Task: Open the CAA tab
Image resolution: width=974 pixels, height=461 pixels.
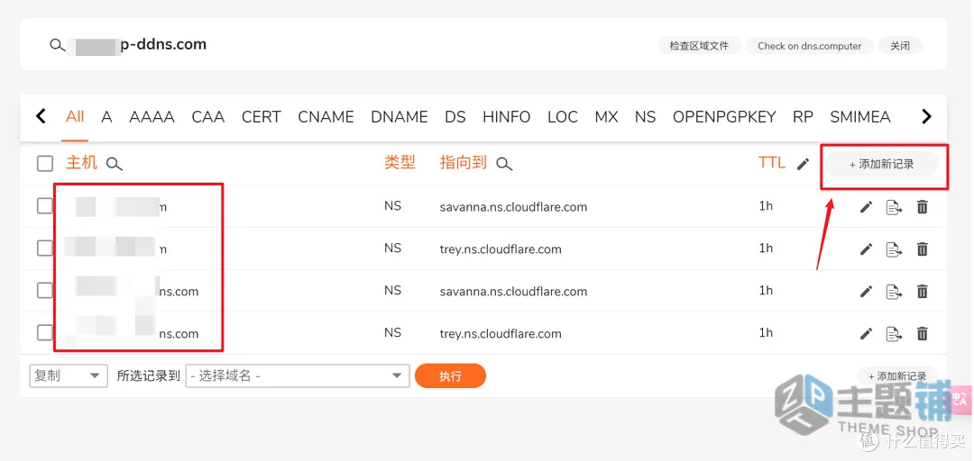Action: click(x=208, y=117)
